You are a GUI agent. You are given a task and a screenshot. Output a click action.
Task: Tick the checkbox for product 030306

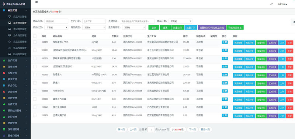point(35,58)
